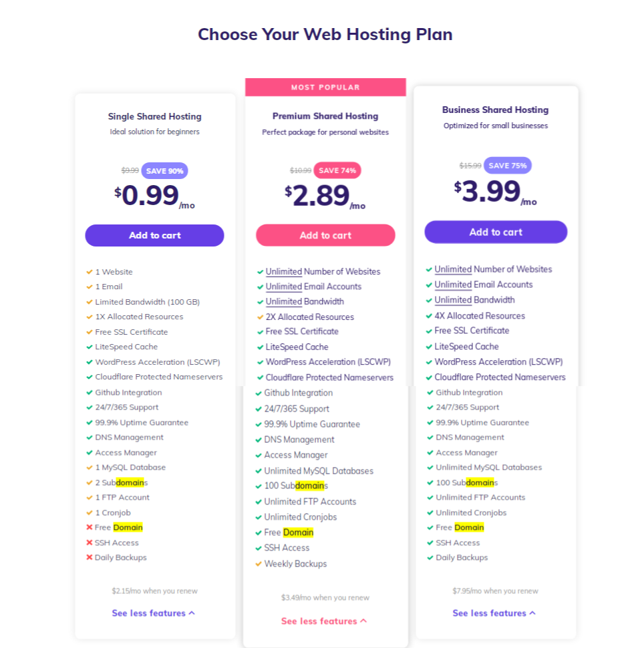This screenshot has width=640, height=648.
Task: Click the red X icon beside Daily Backups
Action: [x=90, y=557]
